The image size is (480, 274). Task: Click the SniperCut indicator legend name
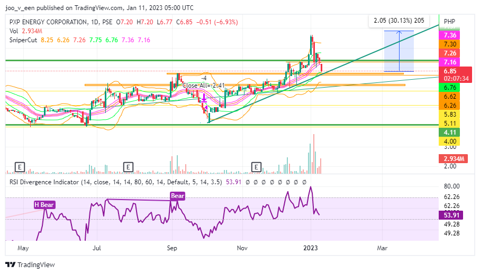tap(23, 40)
